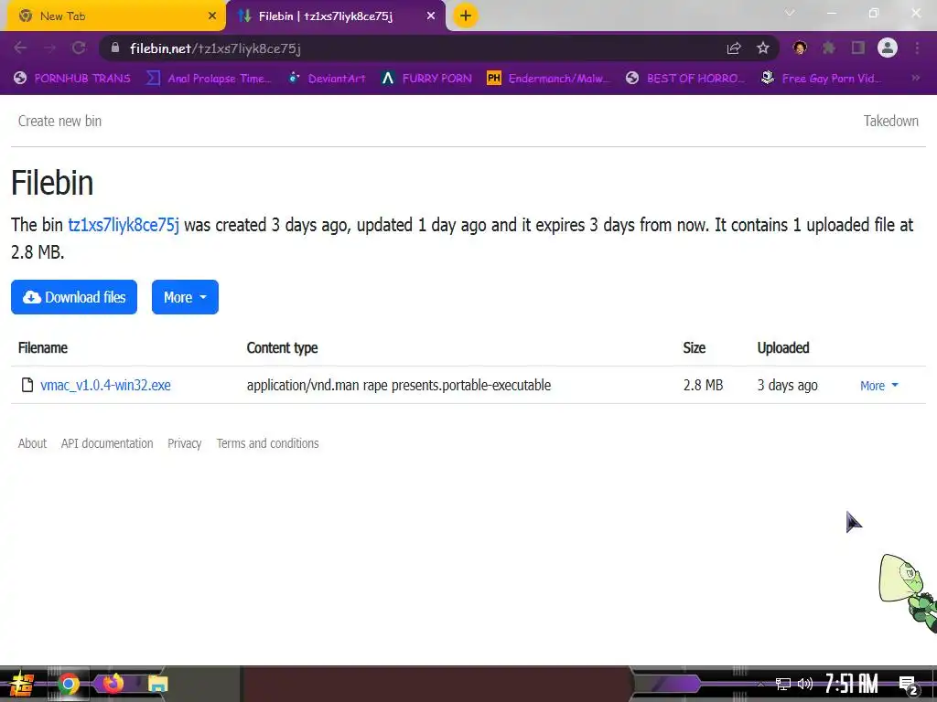Click the Chrome extension avatar icon
The width and height of the screenshot is (937, 702).
(x=800, y=48)
